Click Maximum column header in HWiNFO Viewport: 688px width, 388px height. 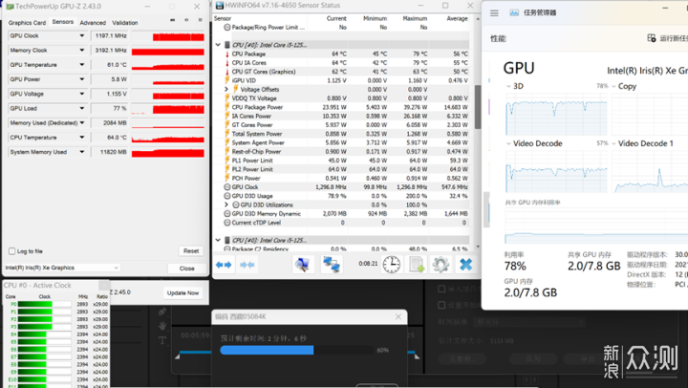[415, 18]
